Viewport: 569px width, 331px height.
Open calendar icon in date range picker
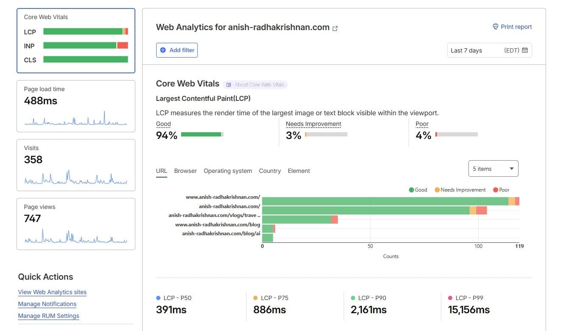[x=525, y=50]
